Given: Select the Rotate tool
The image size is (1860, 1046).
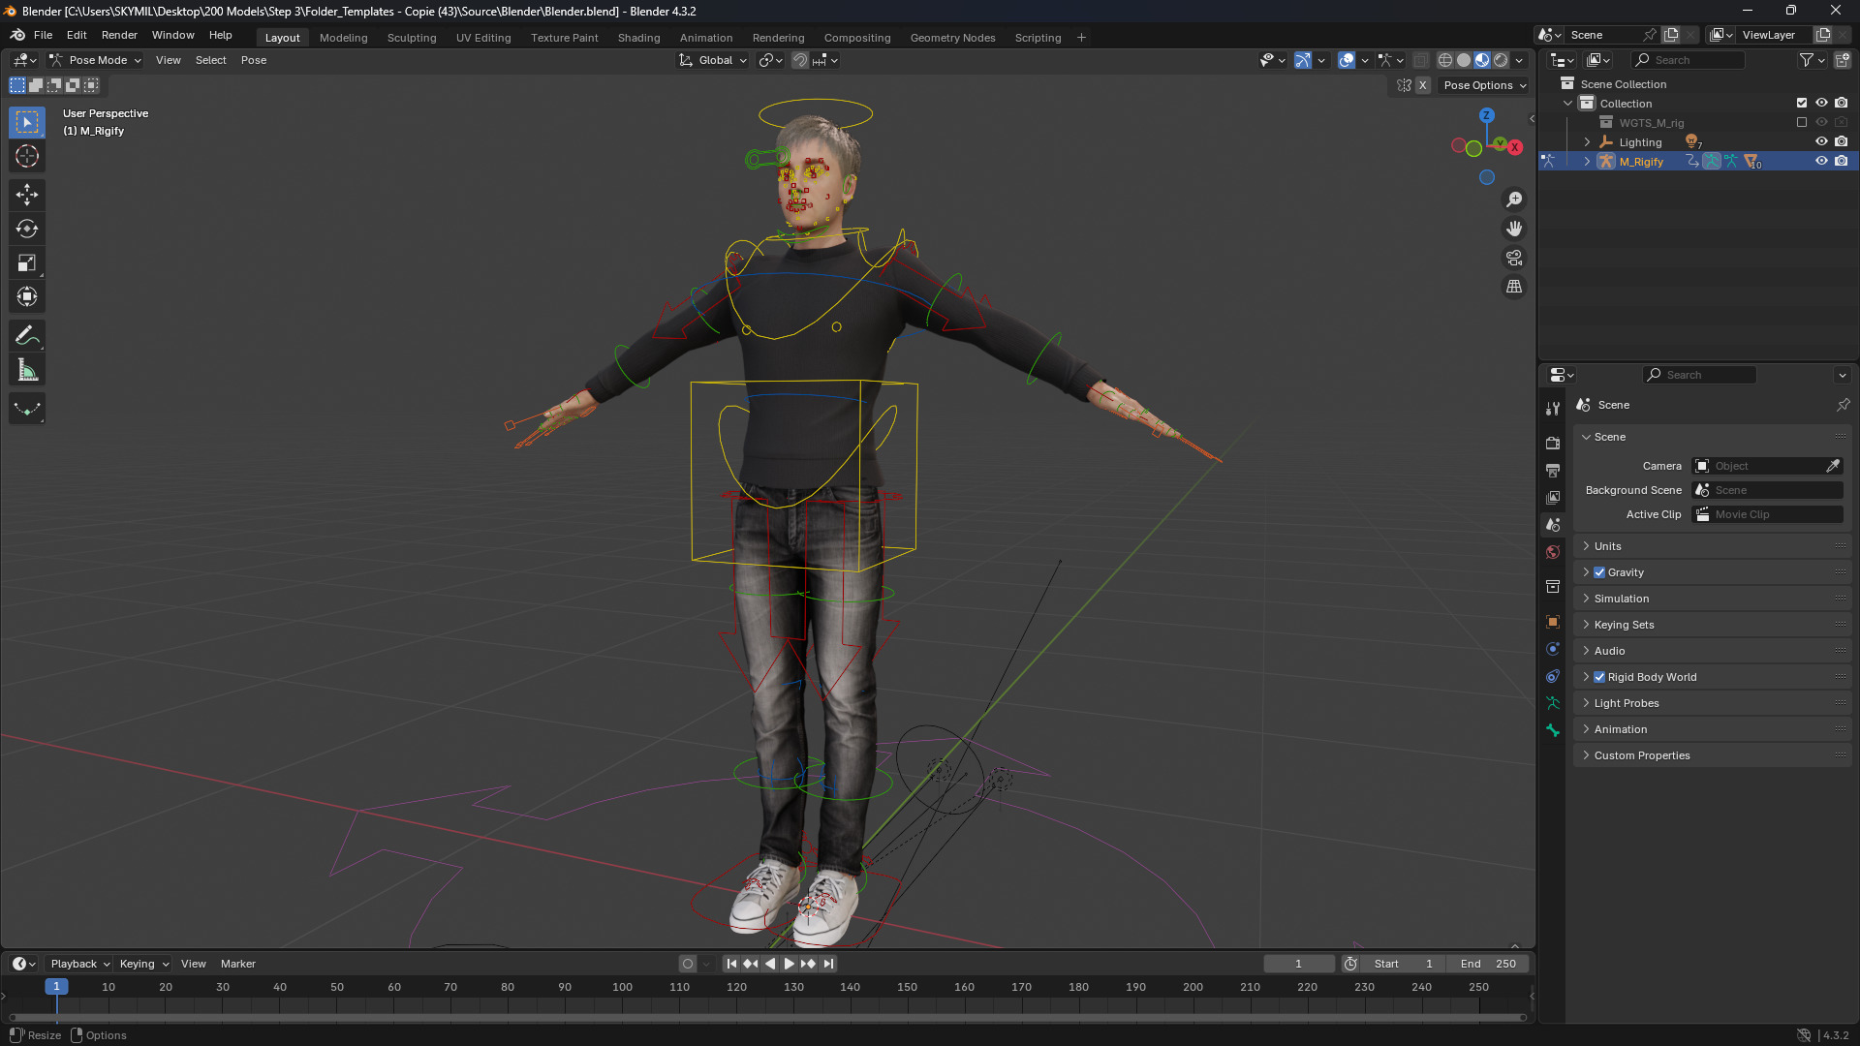Looking at the screenshot, I should point(27,229).
